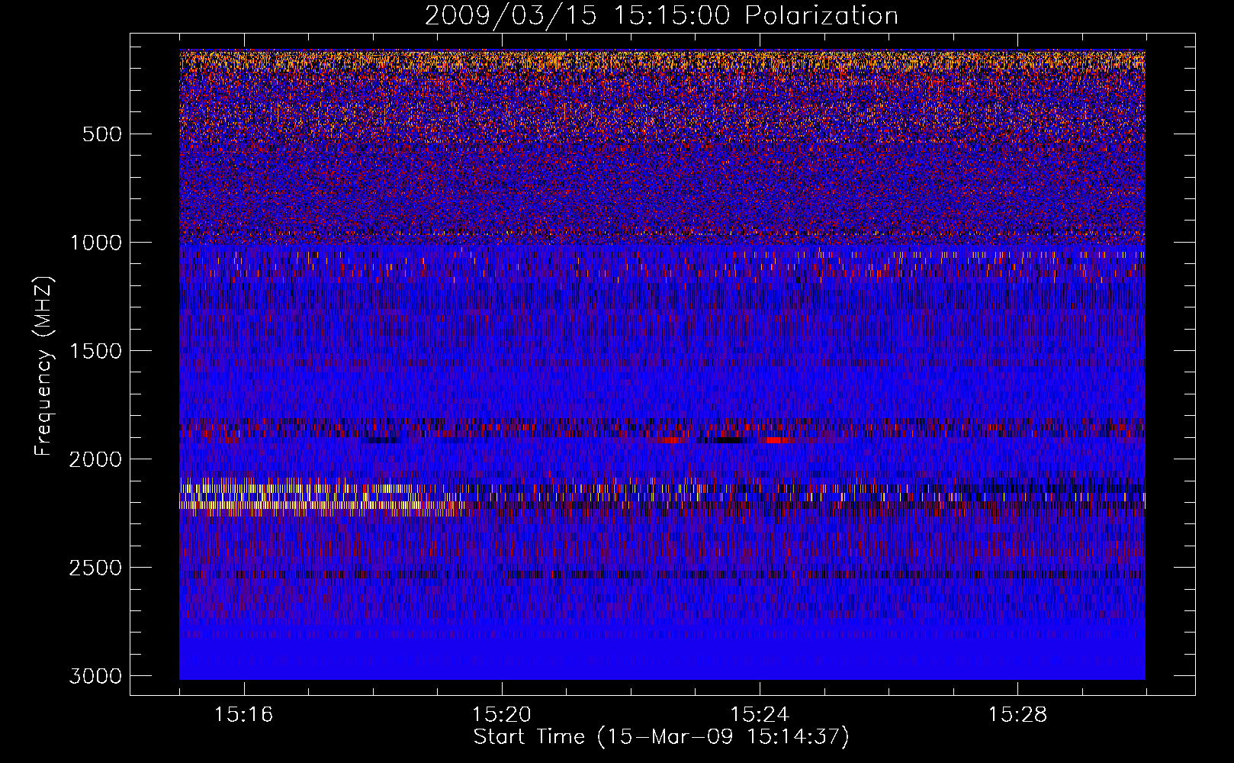
Task: Click the 1500 frequency tick label
Action: pos(95,351)
